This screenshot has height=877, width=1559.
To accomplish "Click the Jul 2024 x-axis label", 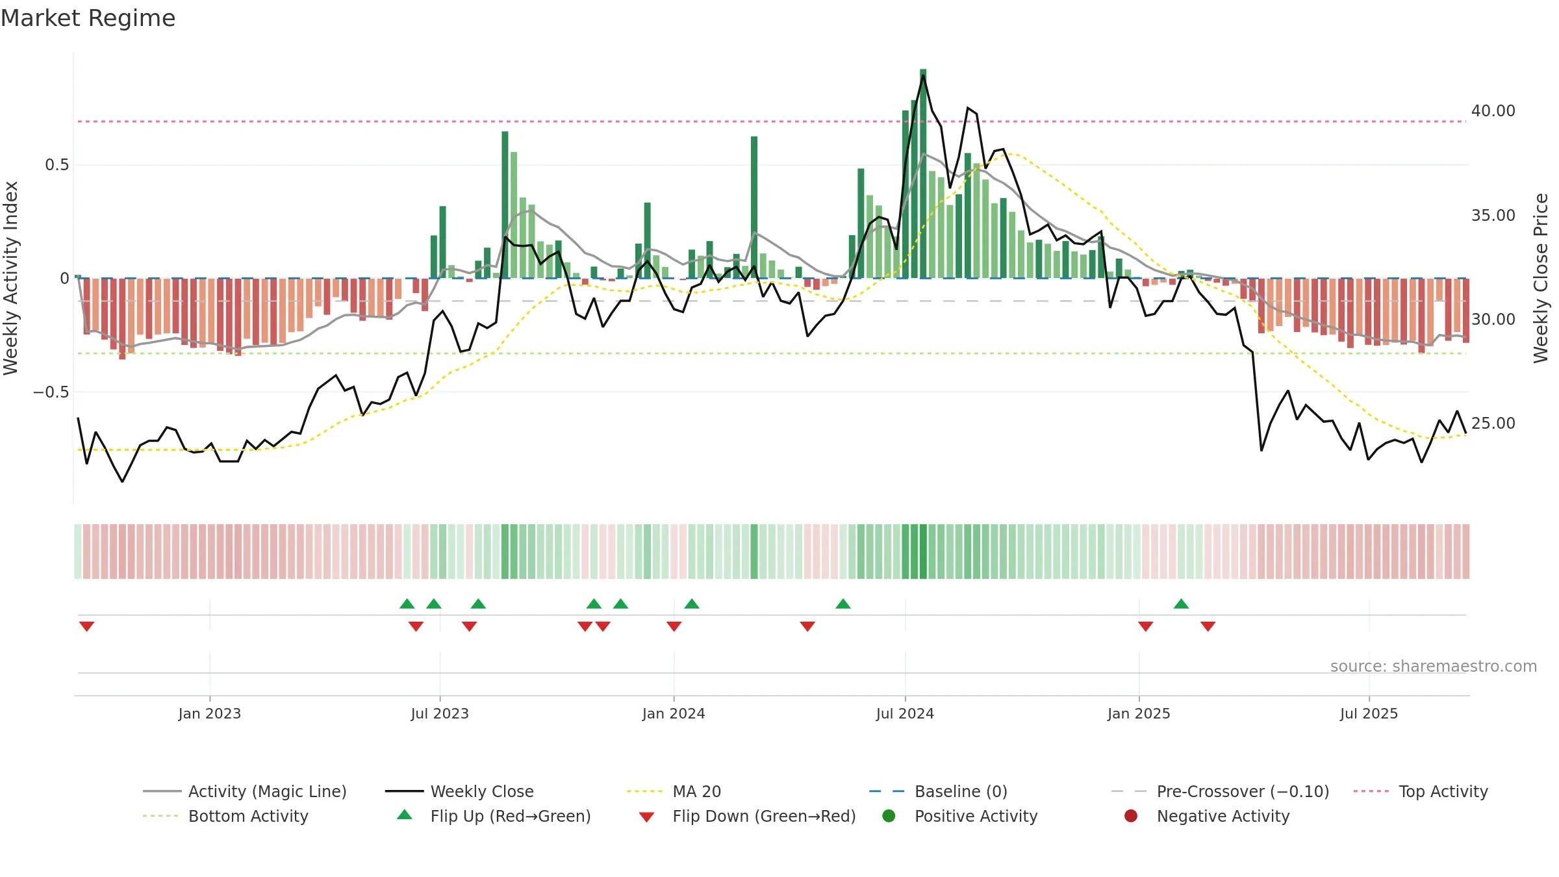I will [x=905, y=713].
